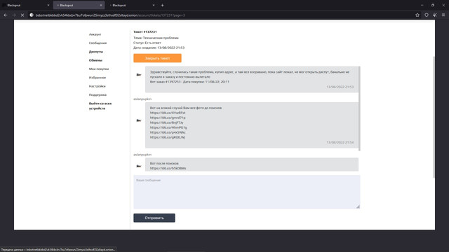
Task: Grab the message textarea resize handle
Action: (358, 206)
